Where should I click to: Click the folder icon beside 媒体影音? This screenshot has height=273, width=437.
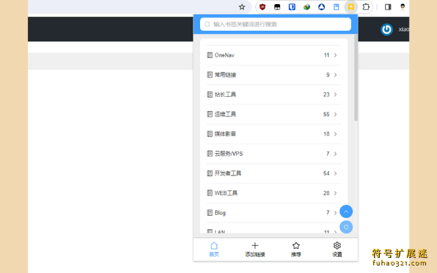(x=210, y=134)
